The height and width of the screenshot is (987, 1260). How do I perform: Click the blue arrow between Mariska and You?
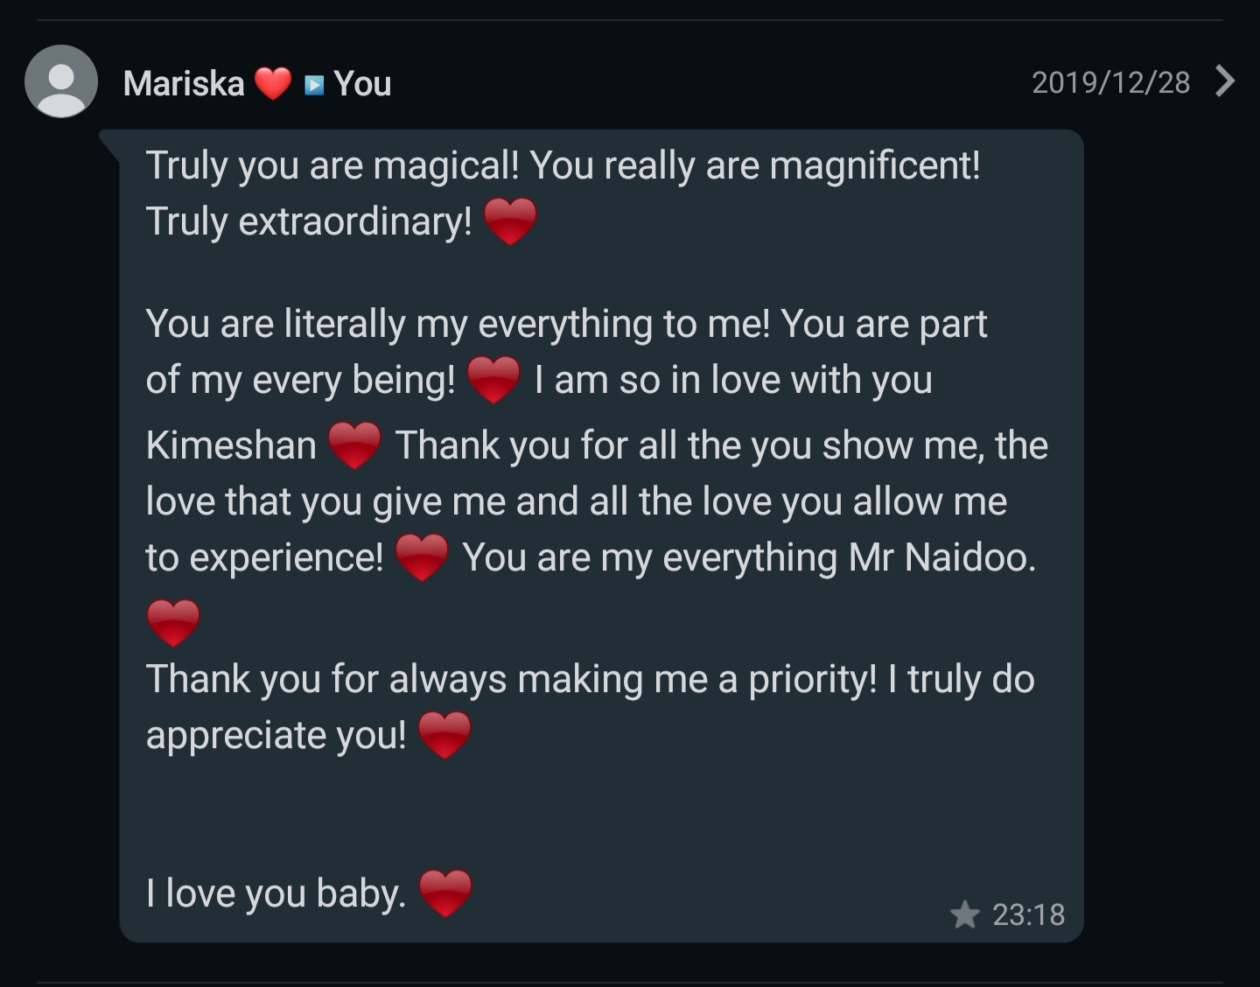[x=314, y=85]
